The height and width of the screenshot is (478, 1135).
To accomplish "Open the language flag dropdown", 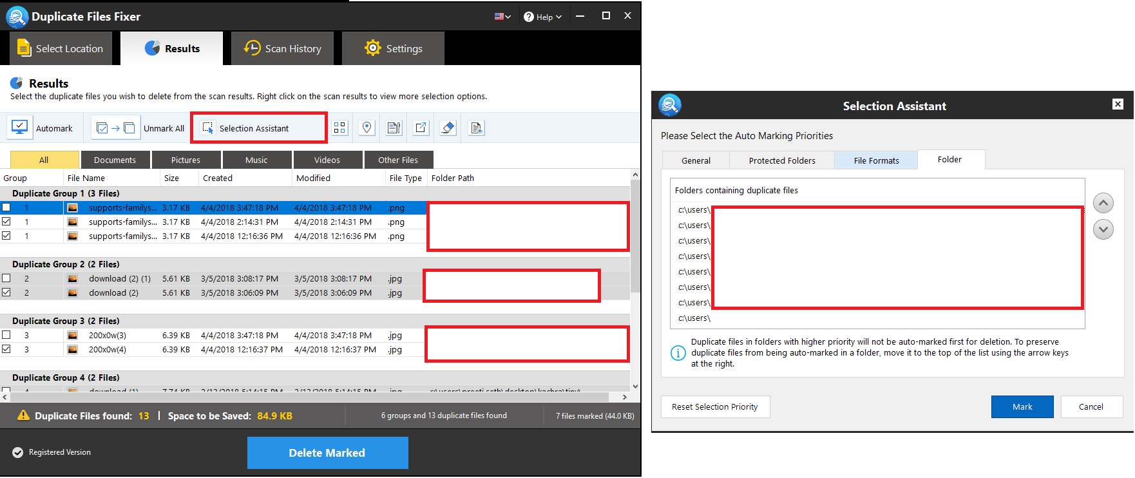I will pos(502,17).
